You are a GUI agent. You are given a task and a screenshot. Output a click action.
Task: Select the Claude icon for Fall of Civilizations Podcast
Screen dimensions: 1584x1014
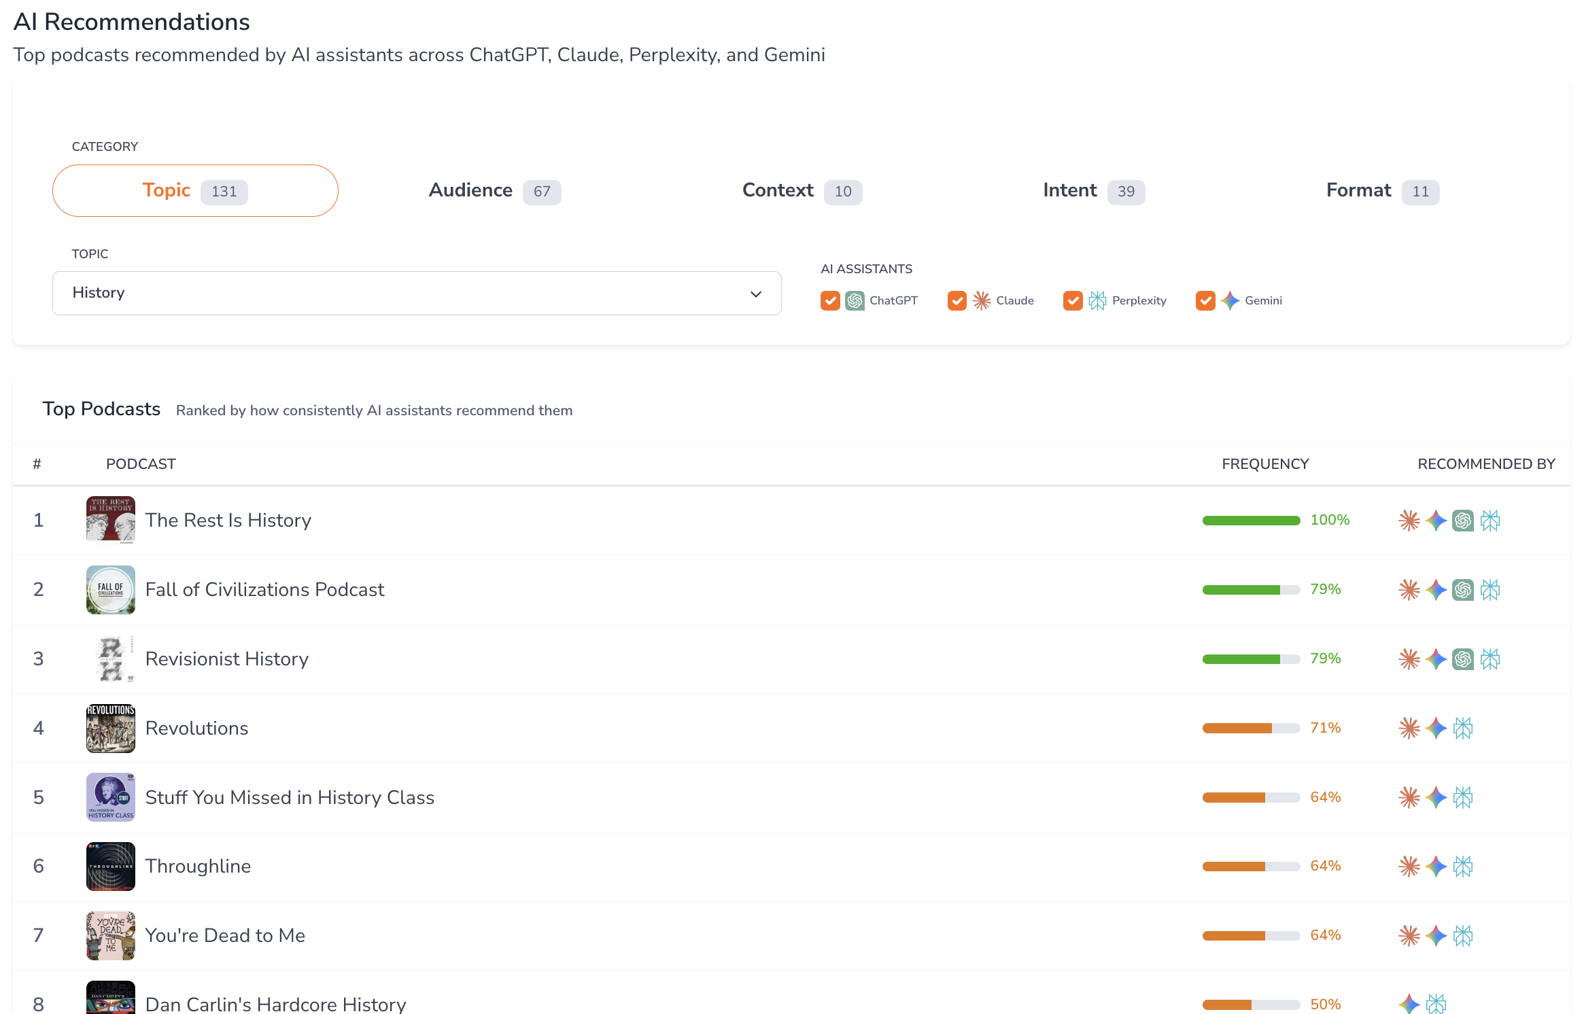(1409, 590)
